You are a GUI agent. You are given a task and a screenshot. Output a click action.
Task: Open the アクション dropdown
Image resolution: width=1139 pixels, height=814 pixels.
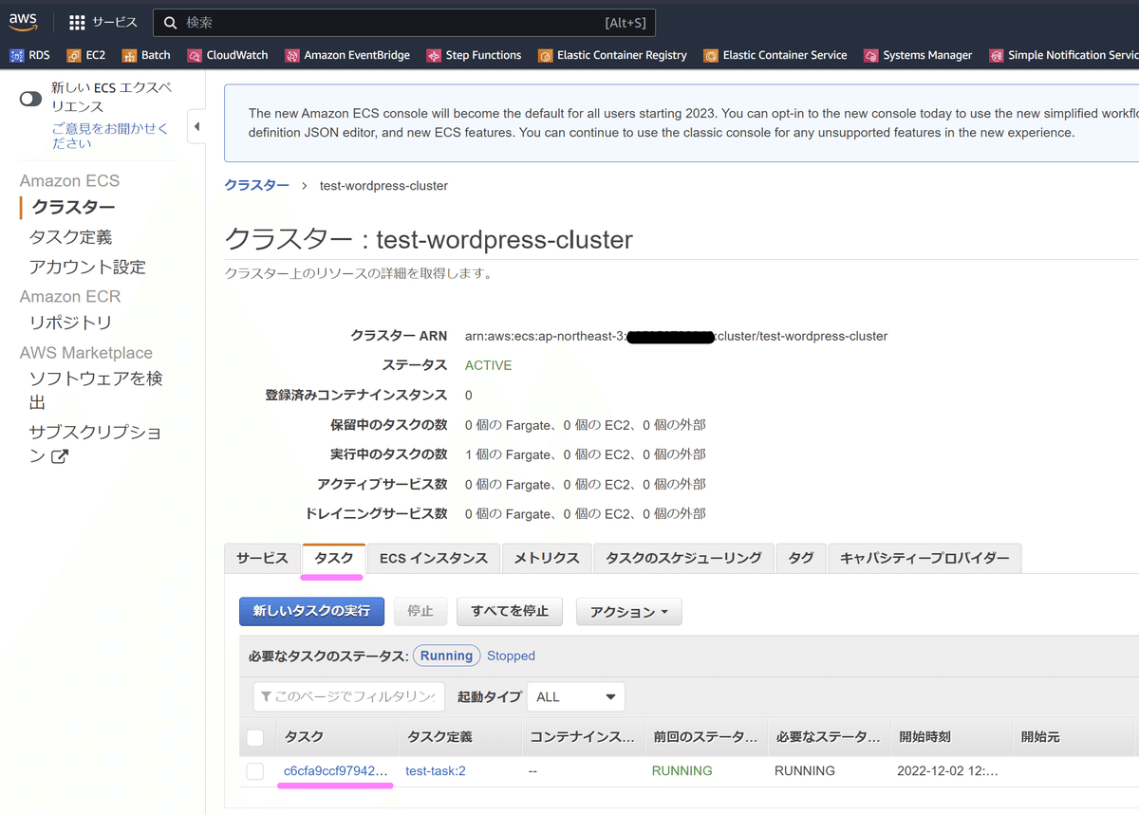coord(628,612)
